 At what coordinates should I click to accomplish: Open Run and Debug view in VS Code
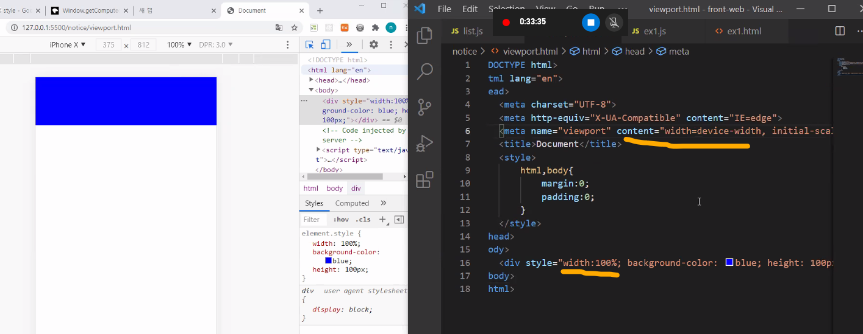pyautogui.click(x=424, y=144)
